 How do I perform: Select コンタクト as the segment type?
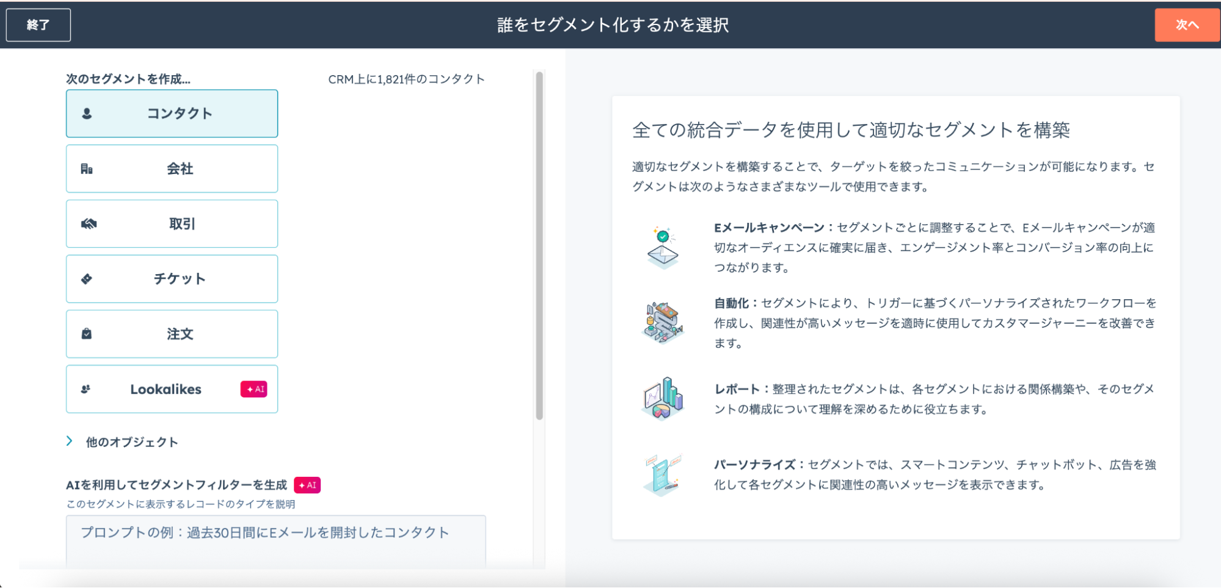[x=179, y=114]
